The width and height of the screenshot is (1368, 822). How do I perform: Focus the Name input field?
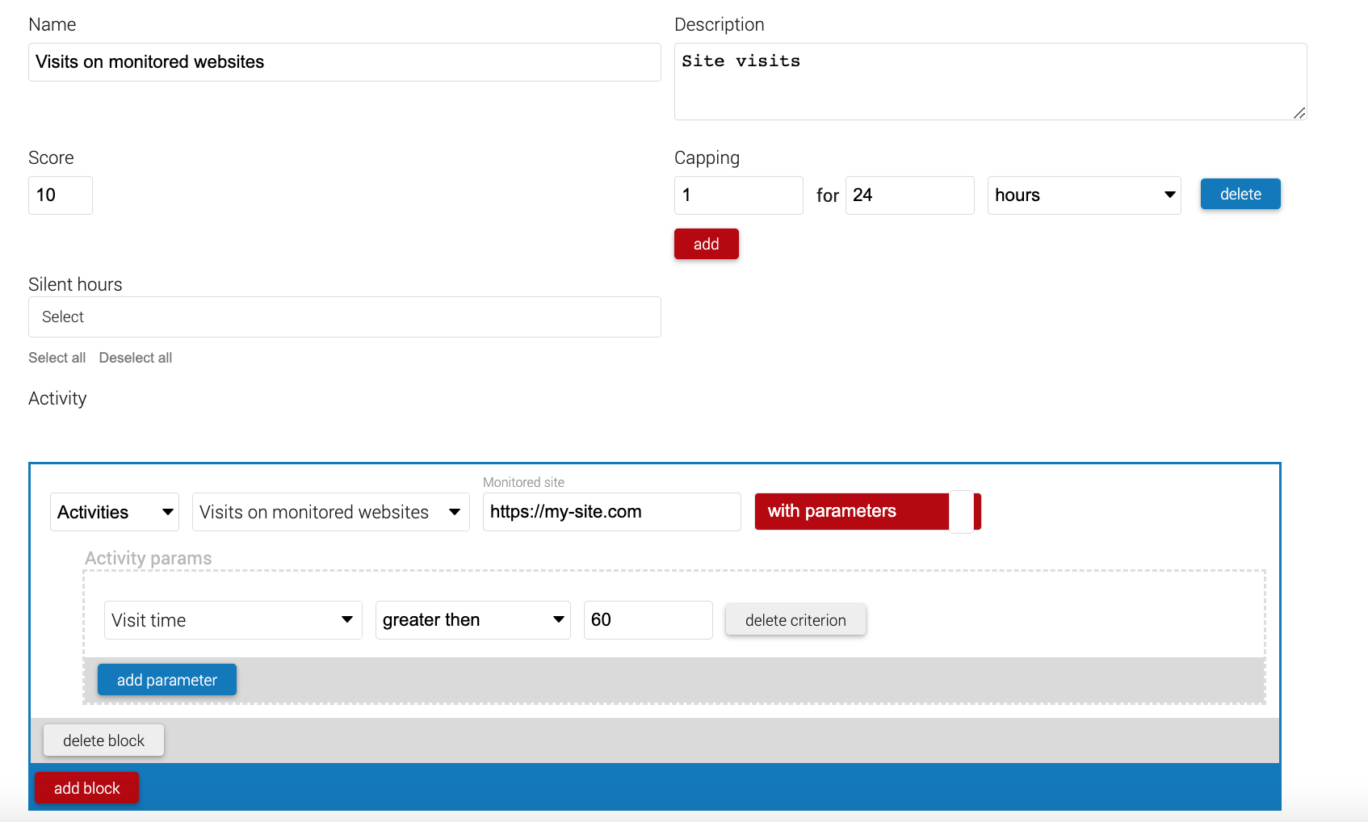(x=345, y=62)
